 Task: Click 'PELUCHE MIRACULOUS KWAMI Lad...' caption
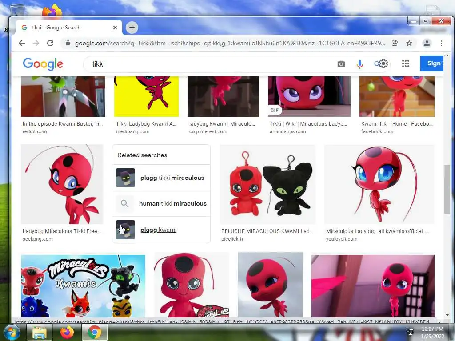click(267, 231)
